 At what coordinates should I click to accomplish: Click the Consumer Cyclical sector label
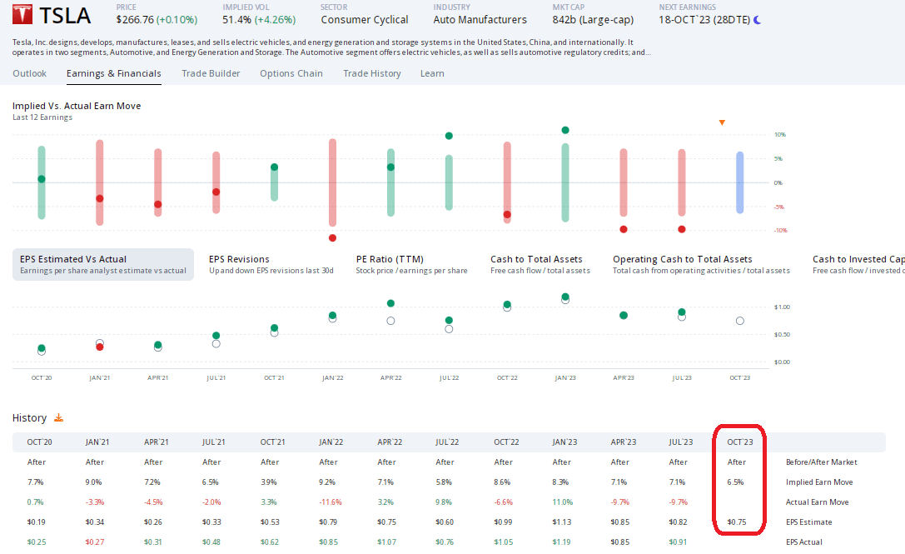pyautogui.click(x=364, y=20)
